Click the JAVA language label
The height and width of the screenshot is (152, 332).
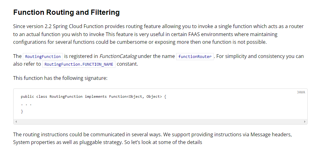[x=301, y=92]
